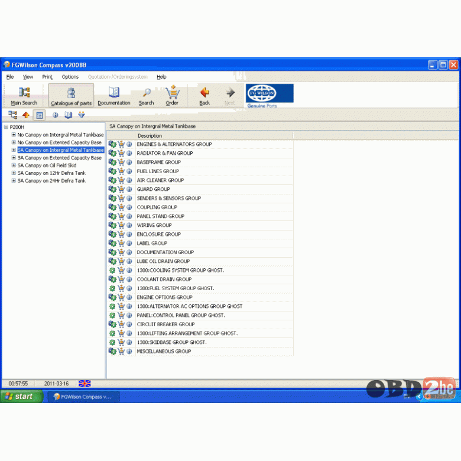Viewport: 461px width, 461px height.
Task: Click gear icon for WIRING GROUP
Action: 112,225
